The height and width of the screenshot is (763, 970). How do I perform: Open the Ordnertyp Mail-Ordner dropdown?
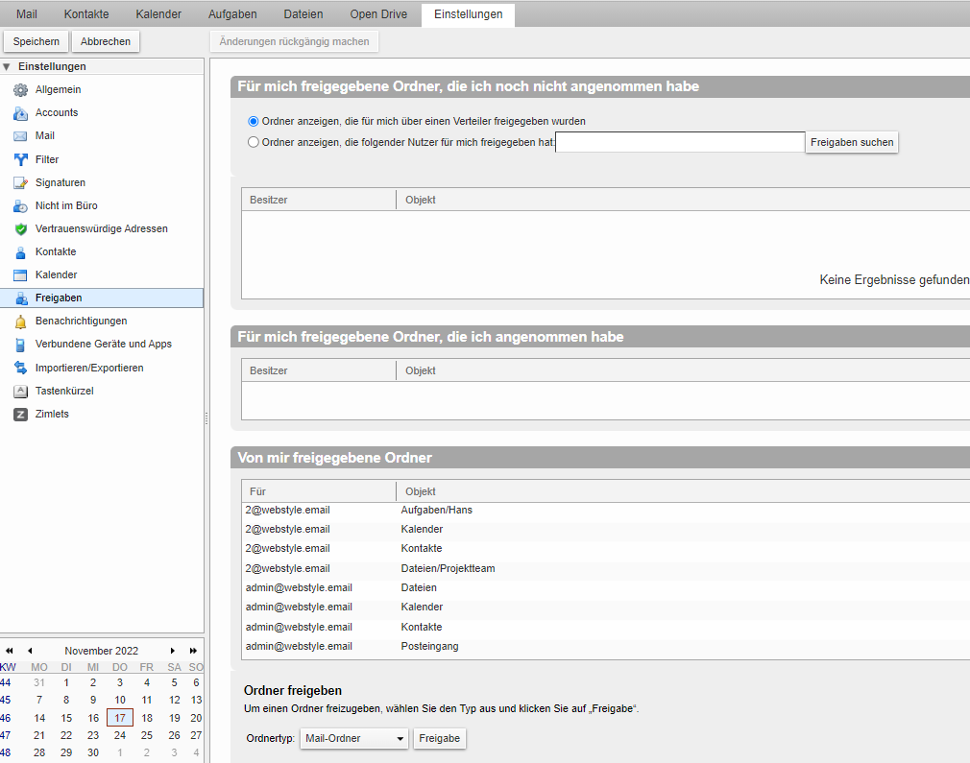click(353, 739)
